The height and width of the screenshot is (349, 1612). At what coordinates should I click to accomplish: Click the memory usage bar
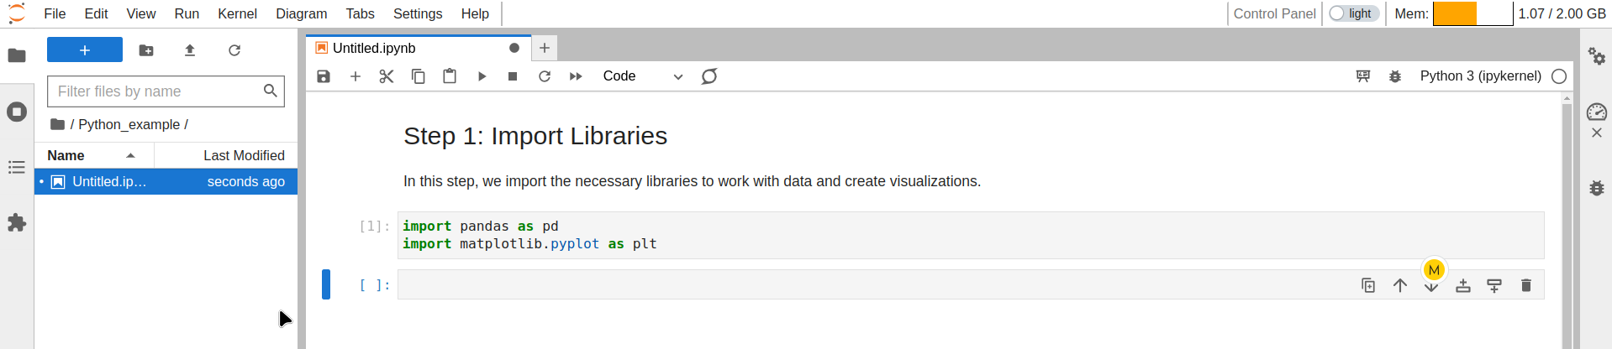(x=1472, y=13)
